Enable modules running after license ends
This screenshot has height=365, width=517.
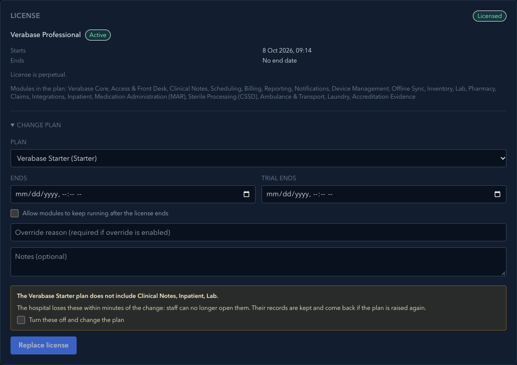click(15, 213)
